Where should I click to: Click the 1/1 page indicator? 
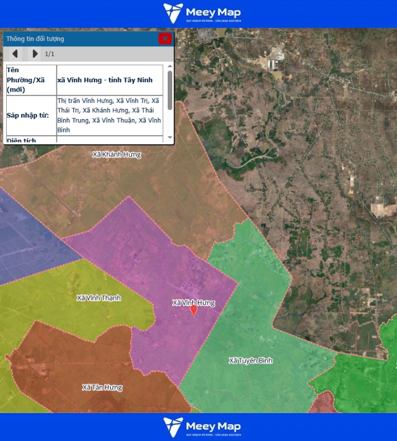(x=50, y=54)
